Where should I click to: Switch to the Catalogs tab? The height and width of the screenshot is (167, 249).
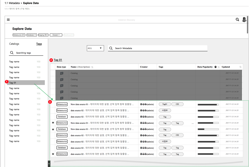coord(14,44)
